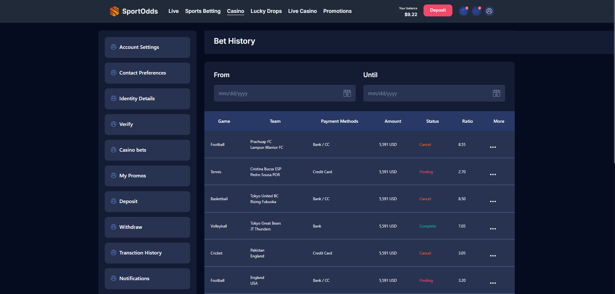This screenshot has width=615, height=294.
Task: Open Transction History in the sidebar
Action: click(x=147, y=253)
